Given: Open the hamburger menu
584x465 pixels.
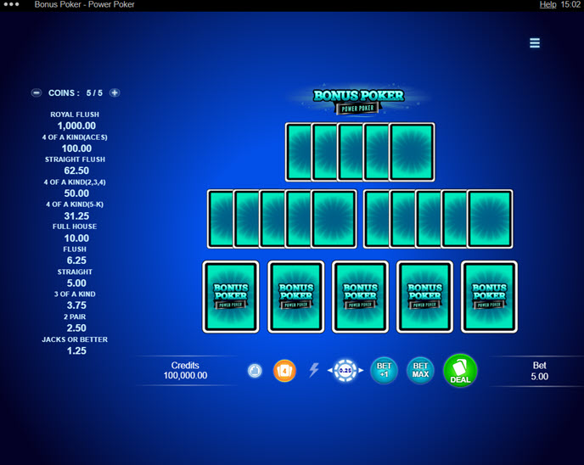Looking at the screenshot, I should point(535,43).
